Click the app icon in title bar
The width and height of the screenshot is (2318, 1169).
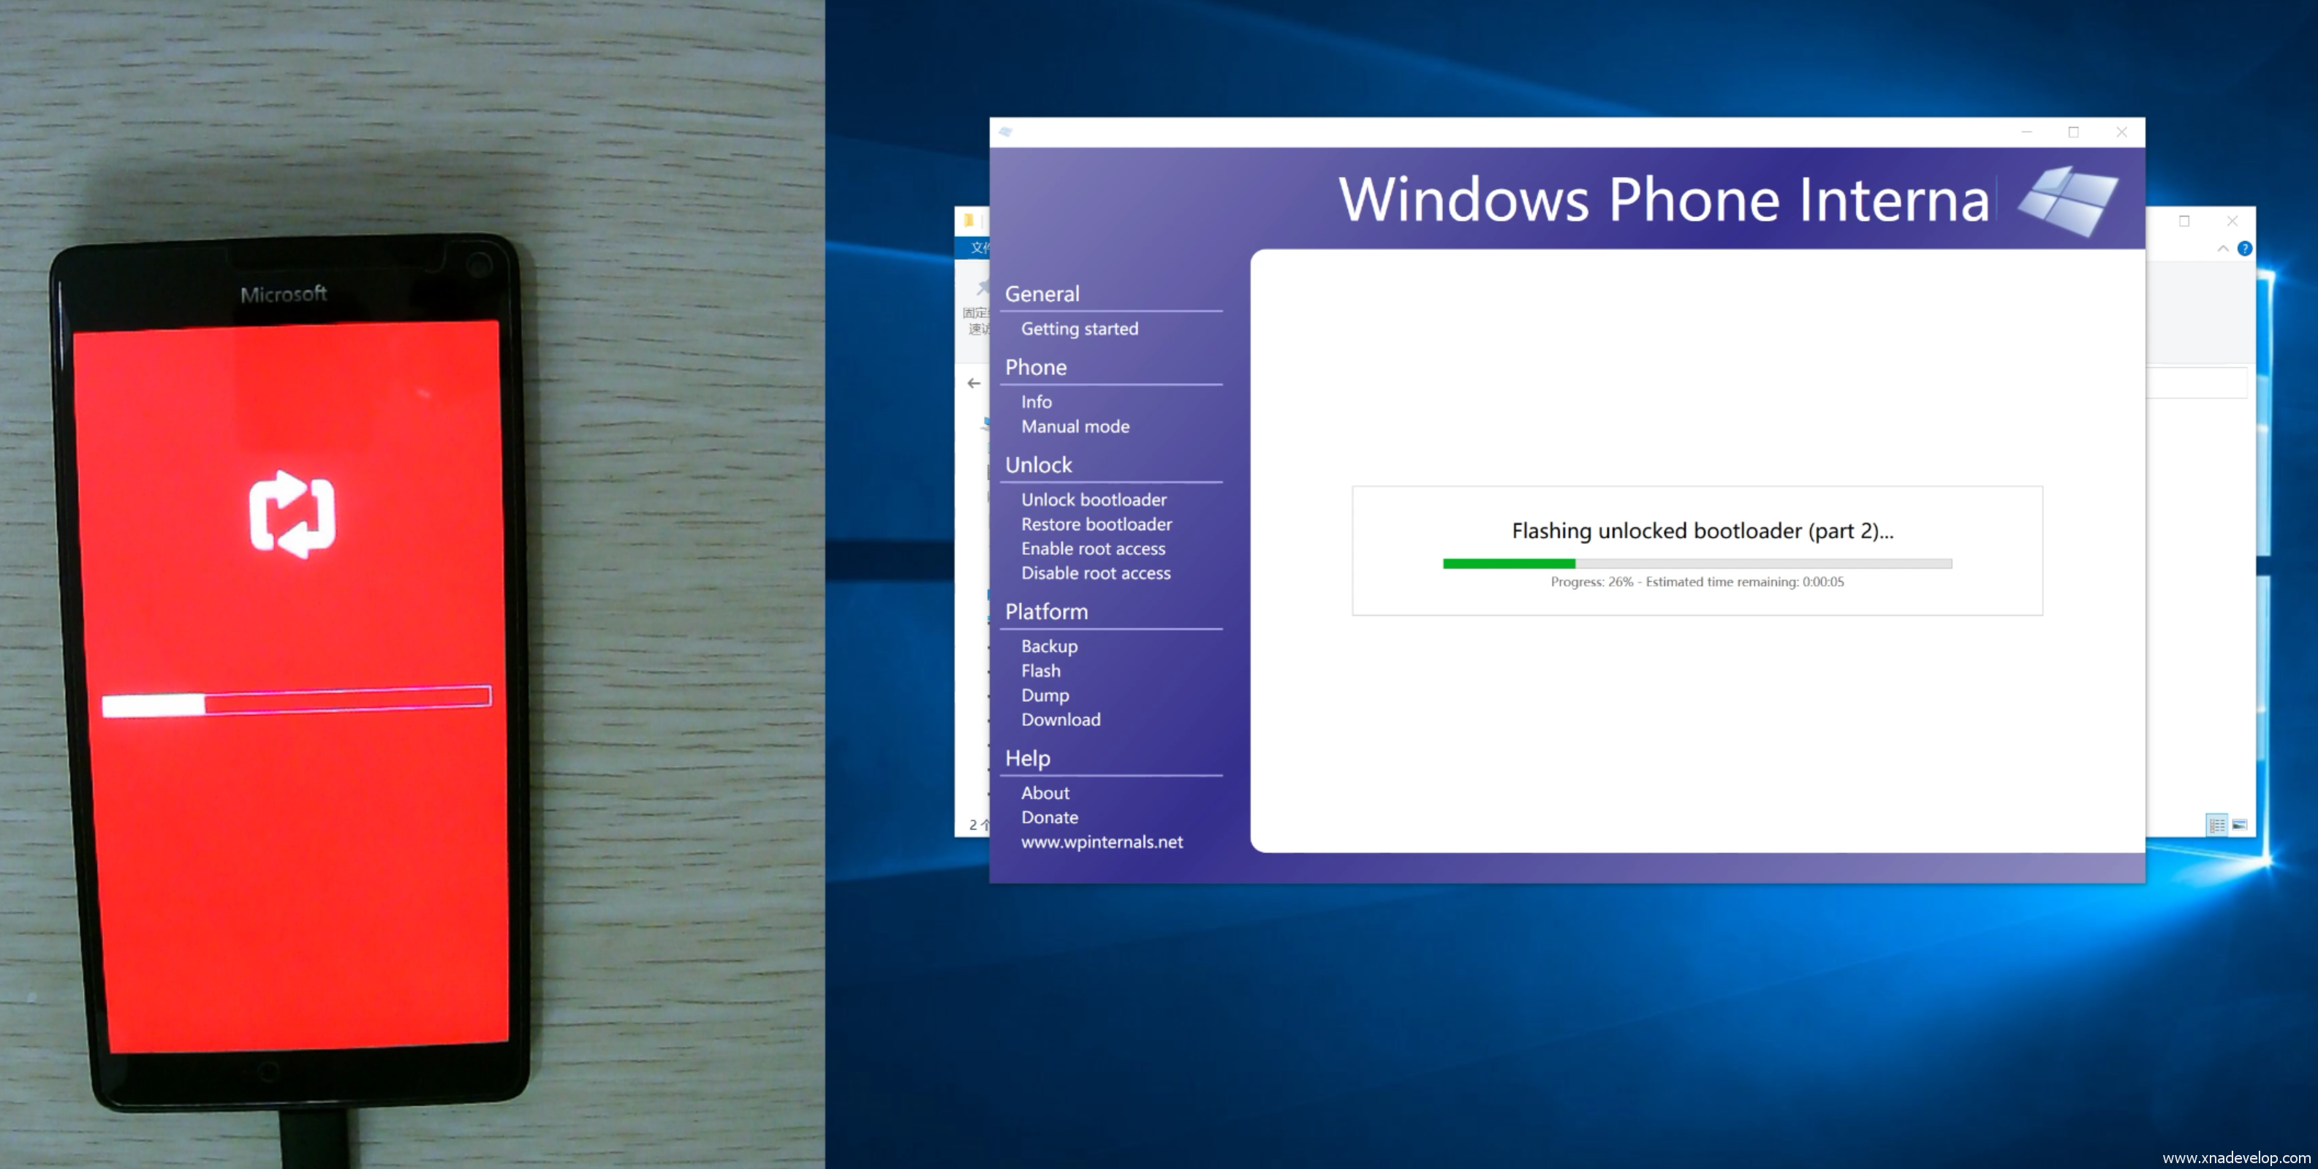coord(1006,132)
